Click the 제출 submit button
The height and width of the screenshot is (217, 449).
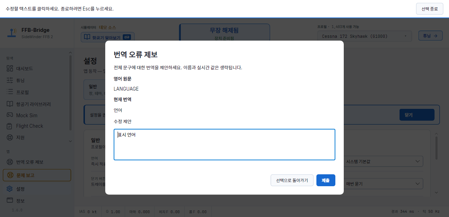(326, 180)
